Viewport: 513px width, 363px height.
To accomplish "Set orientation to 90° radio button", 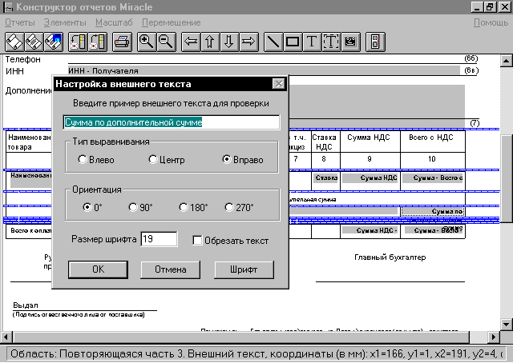I will pos(133,207).
